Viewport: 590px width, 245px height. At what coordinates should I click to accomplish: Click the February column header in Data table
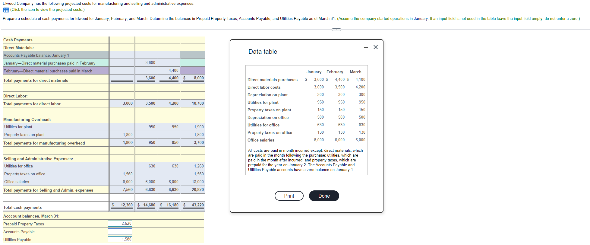[x=335, y=72]
